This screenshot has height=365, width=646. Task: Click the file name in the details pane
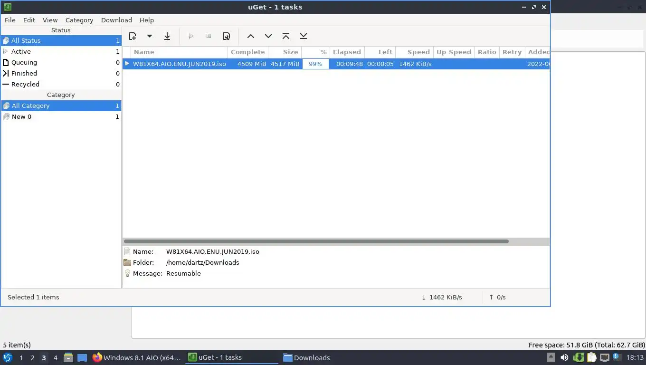point(213,251)
